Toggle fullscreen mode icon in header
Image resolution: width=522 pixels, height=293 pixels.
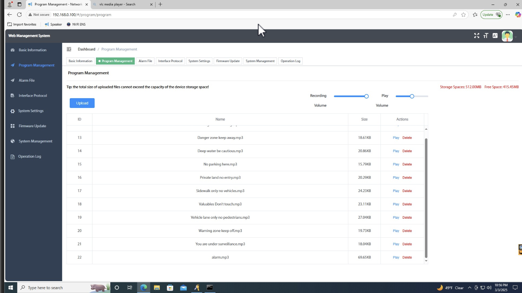click(476, 36)
